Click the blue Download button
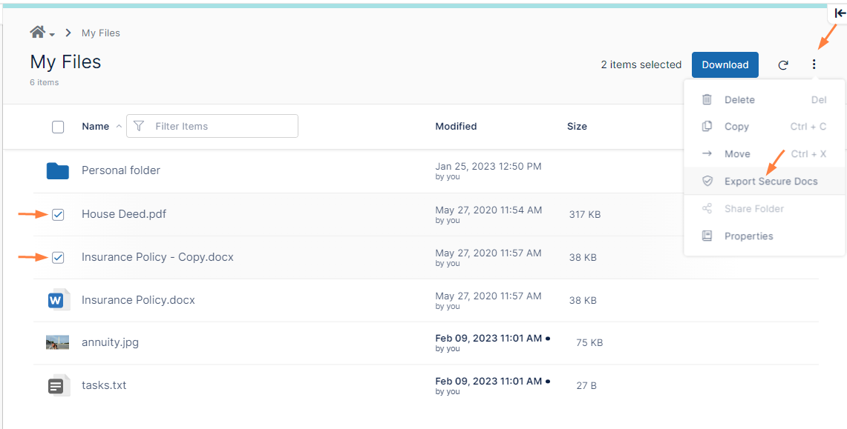 point(725,65)
